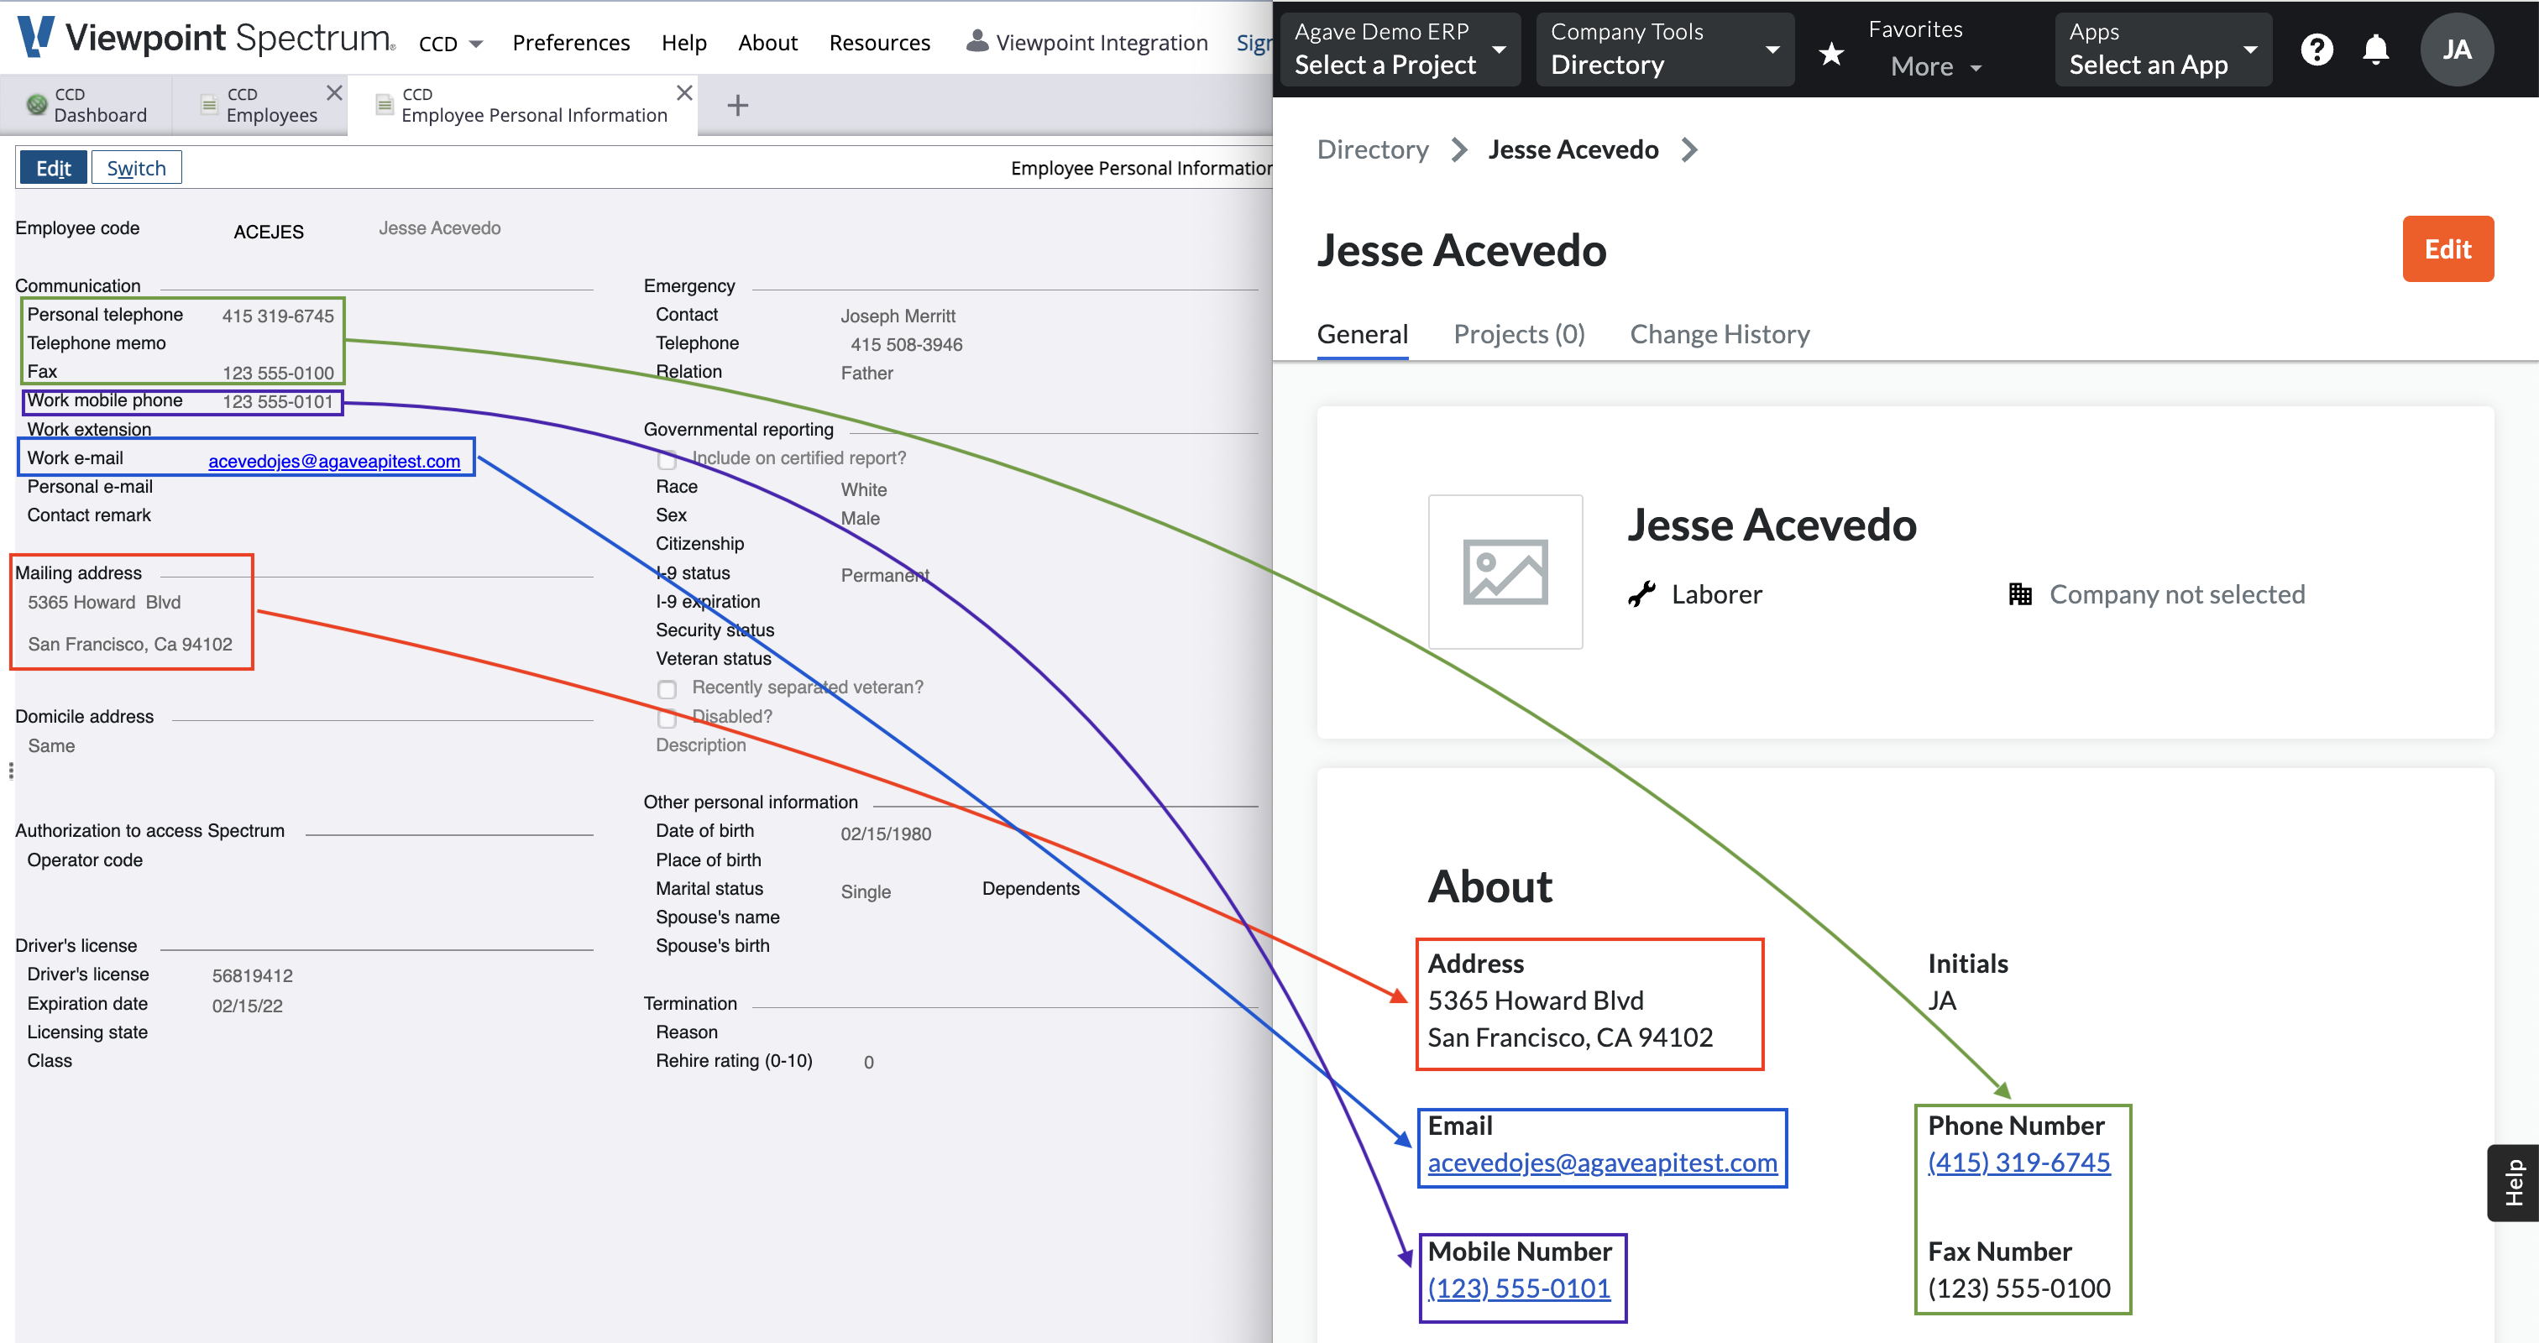Open the Preferences menu
The width and height of the screenshot is (2539, 1343).
571,42
